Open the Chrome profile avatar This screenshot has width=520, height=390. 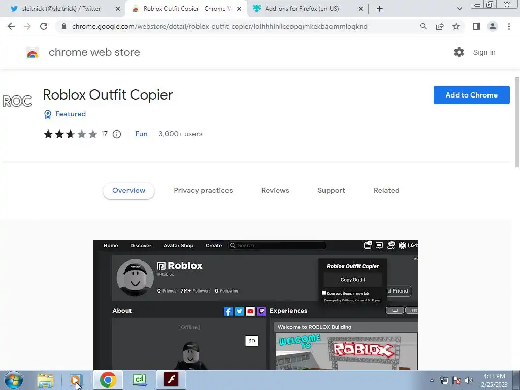coord(493,26)
